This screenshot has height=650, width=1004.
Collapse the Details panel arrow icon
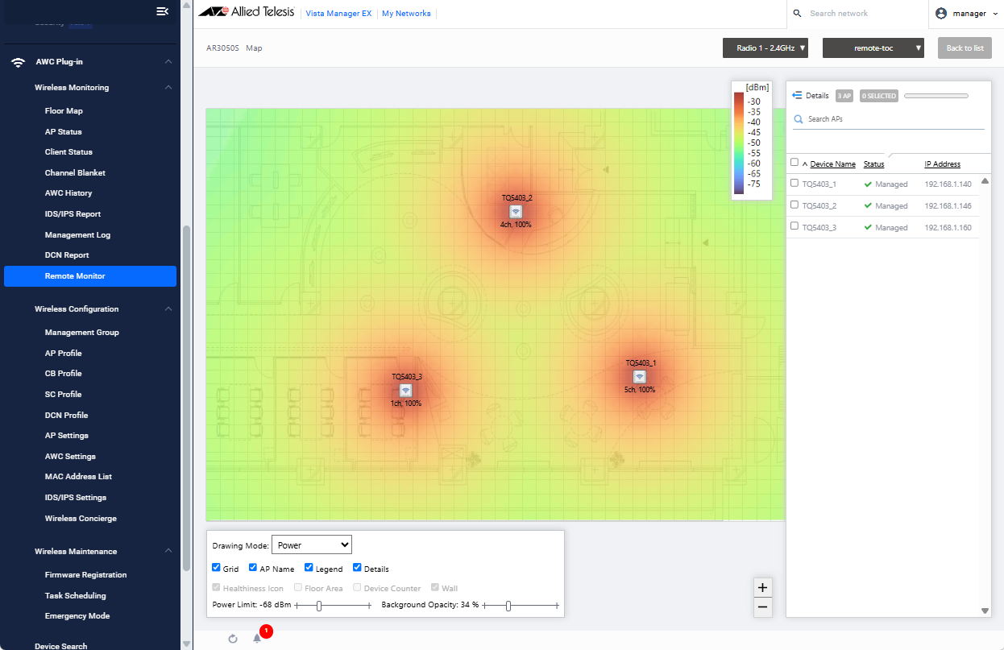(x=797, y=95)
